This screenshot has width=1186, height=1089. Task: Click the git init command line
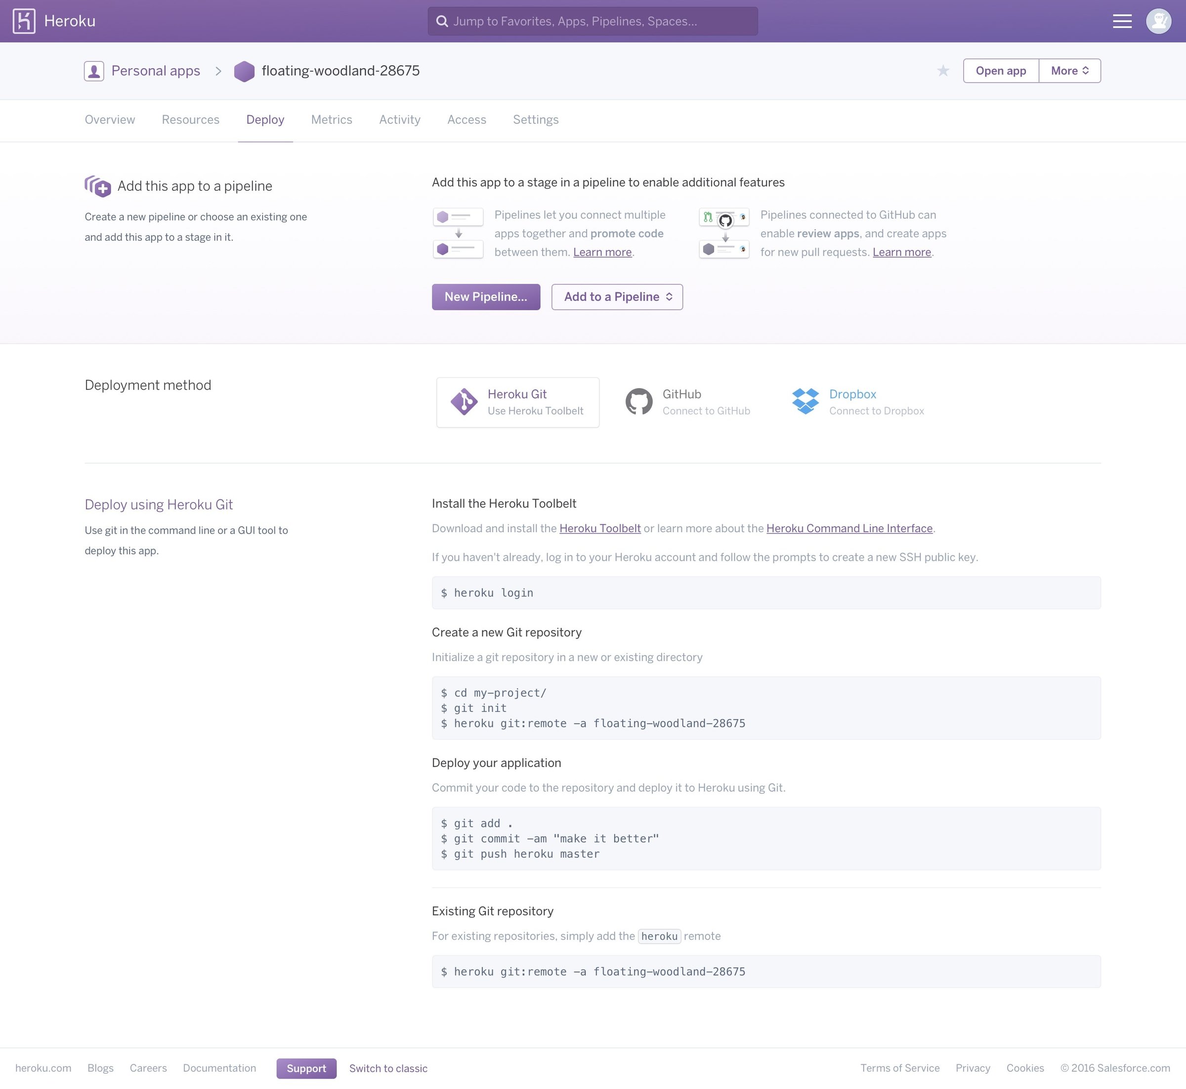474,708
